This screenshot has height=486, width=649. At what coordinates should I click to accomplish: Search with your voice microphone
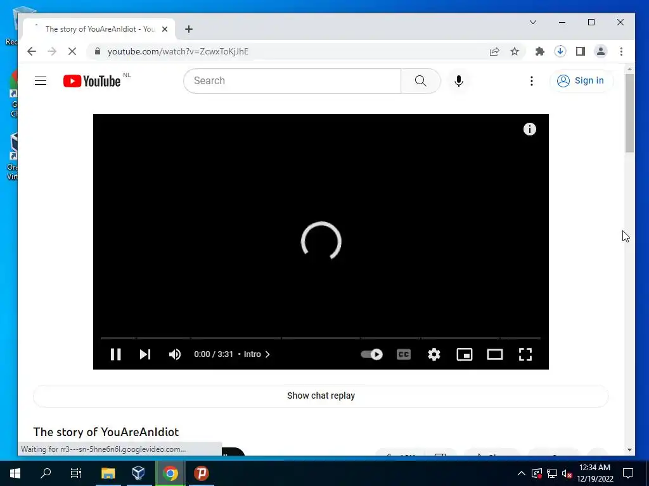pos(459,80)
